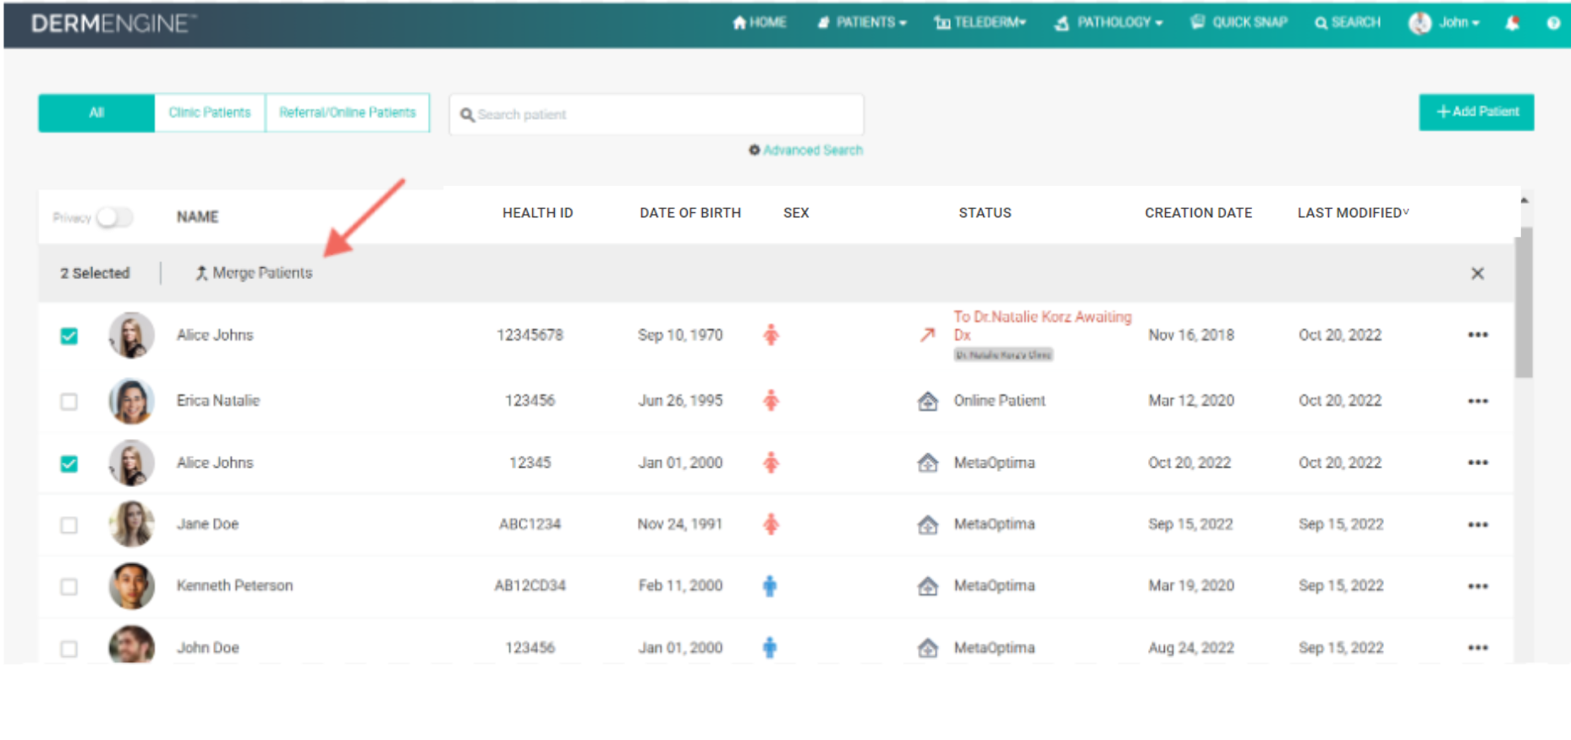
Task: Open the patient name Kenneth Peterson
Action: (x=234, y=586)
